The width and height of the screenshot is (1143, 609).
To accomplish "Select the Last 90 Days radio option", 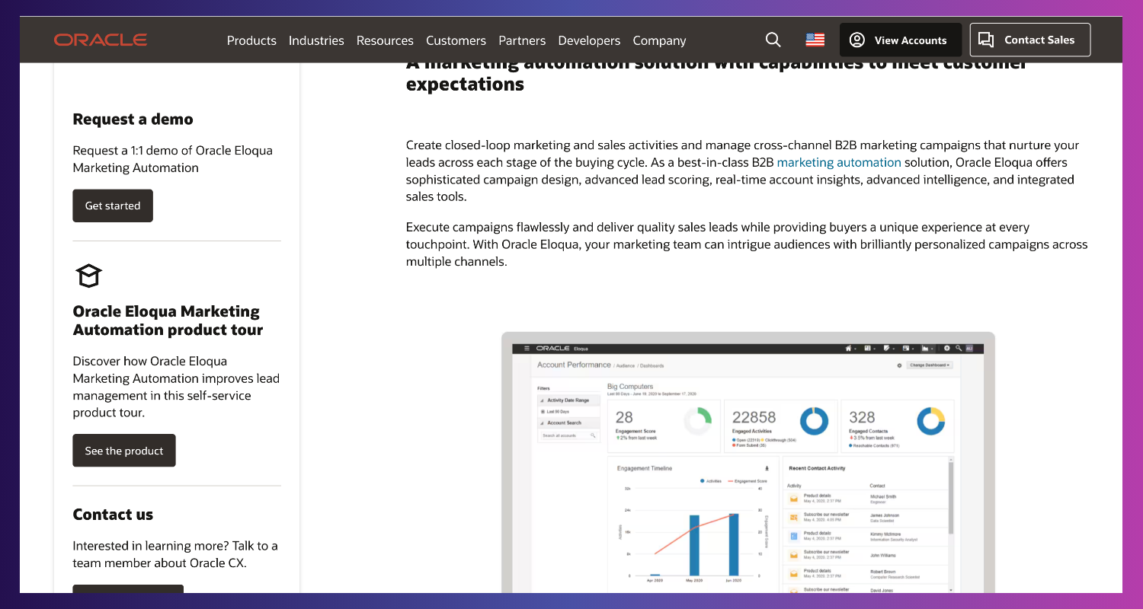I will (541, 412).
